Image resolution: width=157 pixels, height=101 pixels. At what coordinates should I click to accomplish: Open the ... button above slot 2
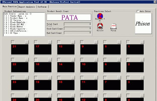pyautogui.click(x=142, y=60)
